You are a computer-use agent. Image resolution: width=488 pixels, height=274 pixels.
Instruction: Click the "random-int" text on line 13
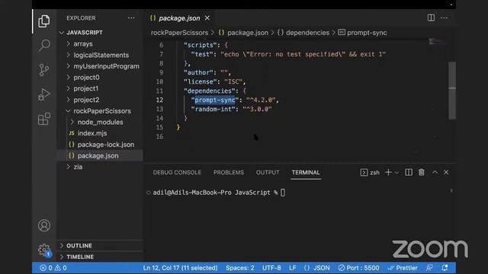[x=213, y=109]
